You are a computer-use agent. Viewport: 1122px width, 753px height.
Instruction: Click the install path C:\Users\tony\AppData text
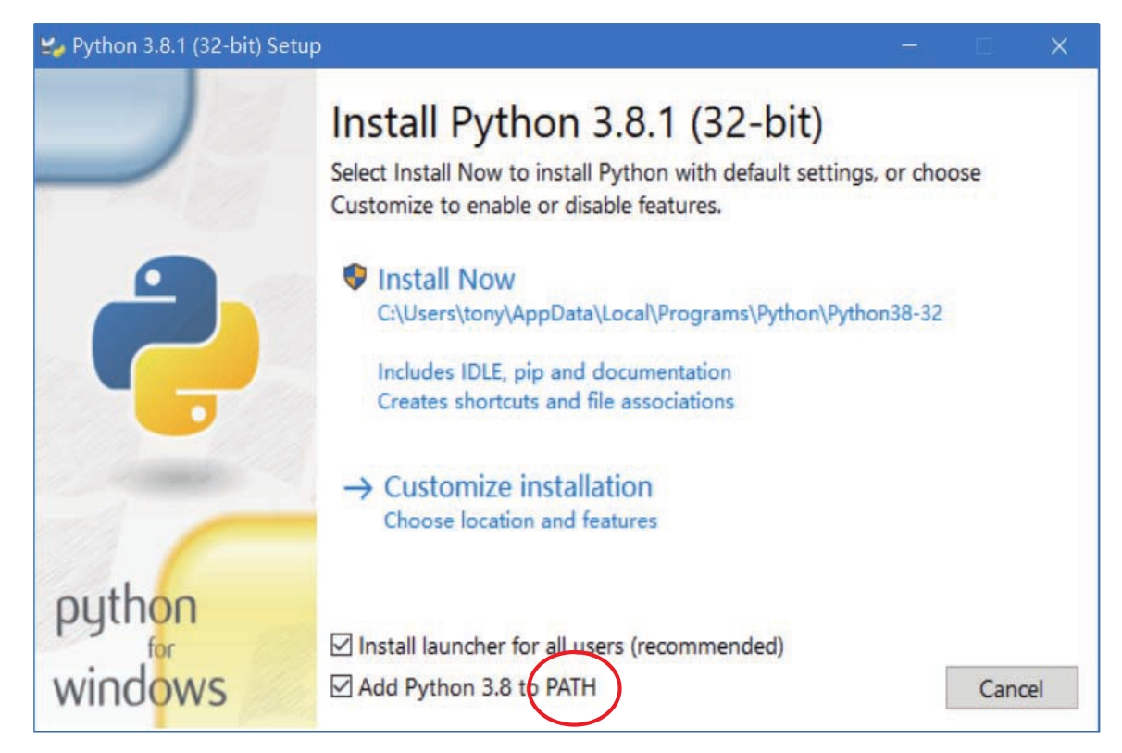click(x=660, y=313)
